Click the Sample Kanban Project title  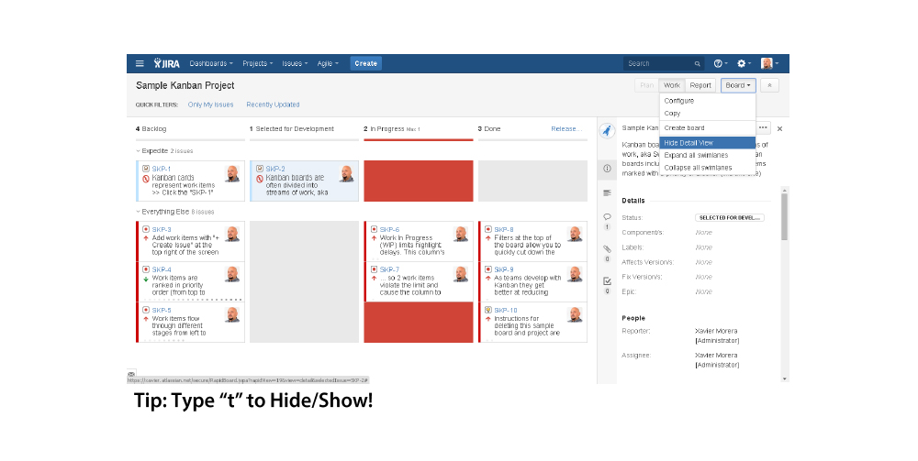(185, 85)
